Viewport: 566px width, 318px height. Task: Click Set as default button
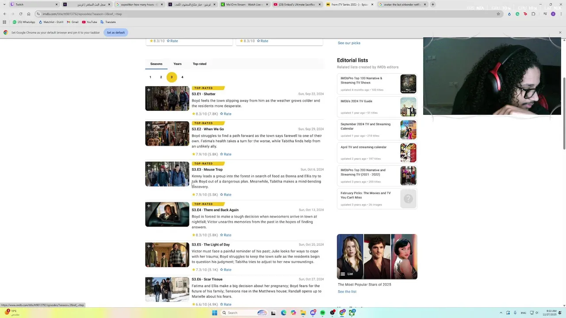(x=116, y=32)
